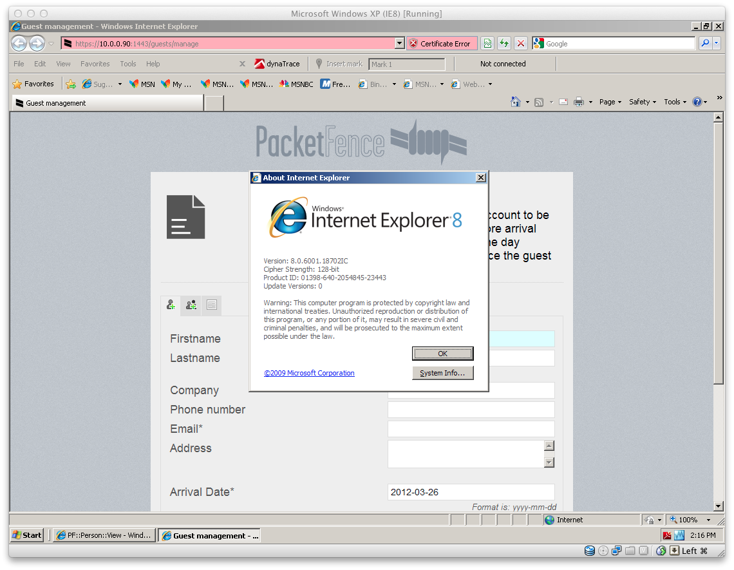Click the Print icon in command bar
Image resolution: width=734 pixels, height=570 pixels.
[578, 102]
